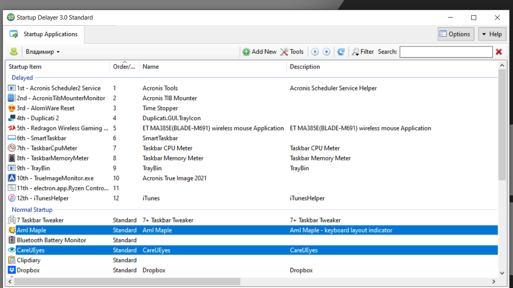The width and height of the screenshot is (513, 288).
Task: Click the Startup Delayer title bar logo
Action: click(x=11, y=17)
